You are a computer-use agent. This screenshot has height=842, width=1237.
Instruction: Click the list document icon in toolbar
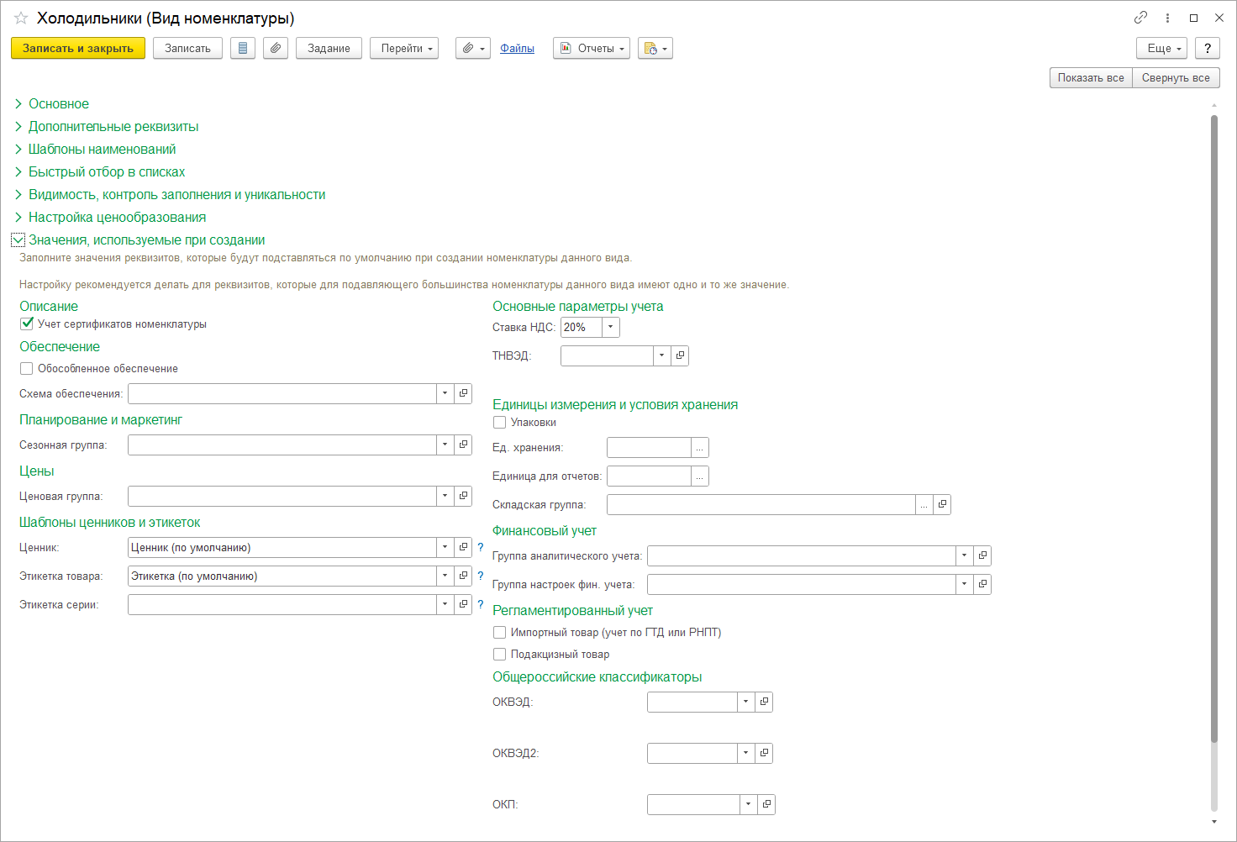click(243, 49)
